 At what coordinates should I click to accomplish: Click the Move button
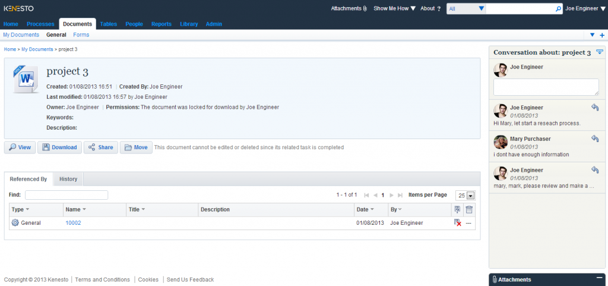pos(136,147)
